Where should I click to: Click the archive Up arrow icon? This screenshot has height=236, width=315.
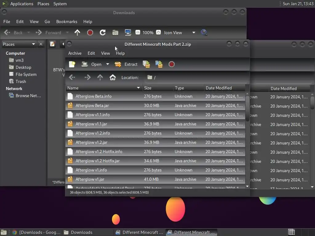100,77
